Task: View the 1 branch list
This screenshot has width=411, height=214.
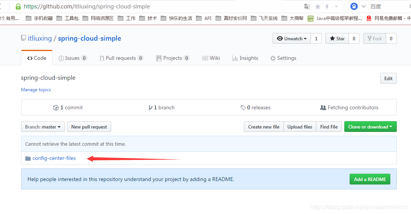Action: point(161,107)
